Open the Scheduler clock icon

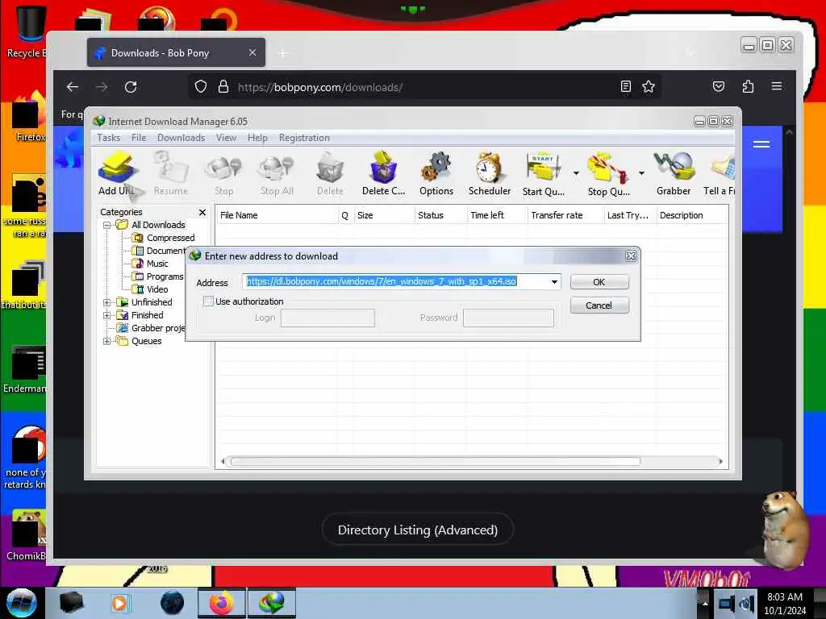490,174
